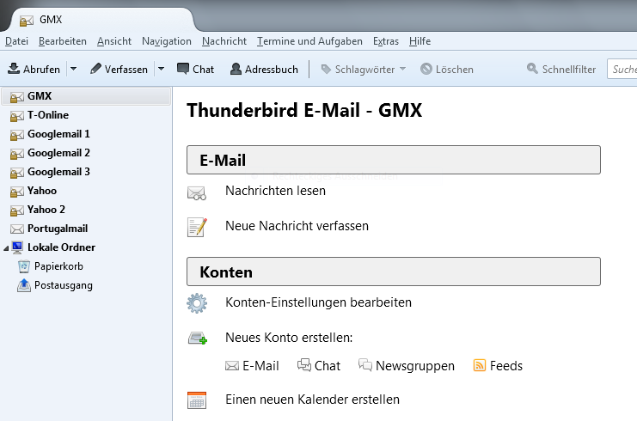
Task: Create a new Feeds account link
Action: [498, 366]
